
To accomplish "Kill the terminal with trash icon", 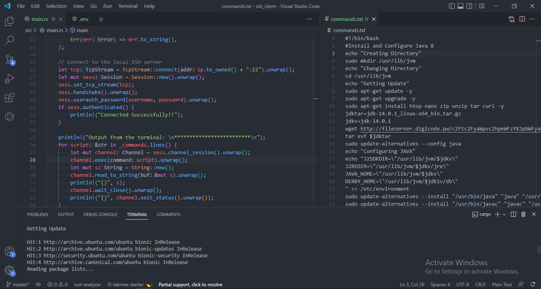I will 523,215.
